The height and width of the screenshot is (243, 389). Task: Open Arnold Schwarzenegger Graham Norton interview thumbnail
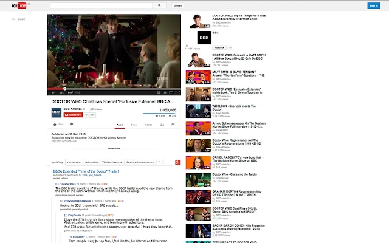[x=198, y=128]
